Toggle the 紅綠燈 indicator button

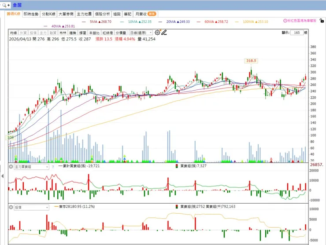coord(107,33)
